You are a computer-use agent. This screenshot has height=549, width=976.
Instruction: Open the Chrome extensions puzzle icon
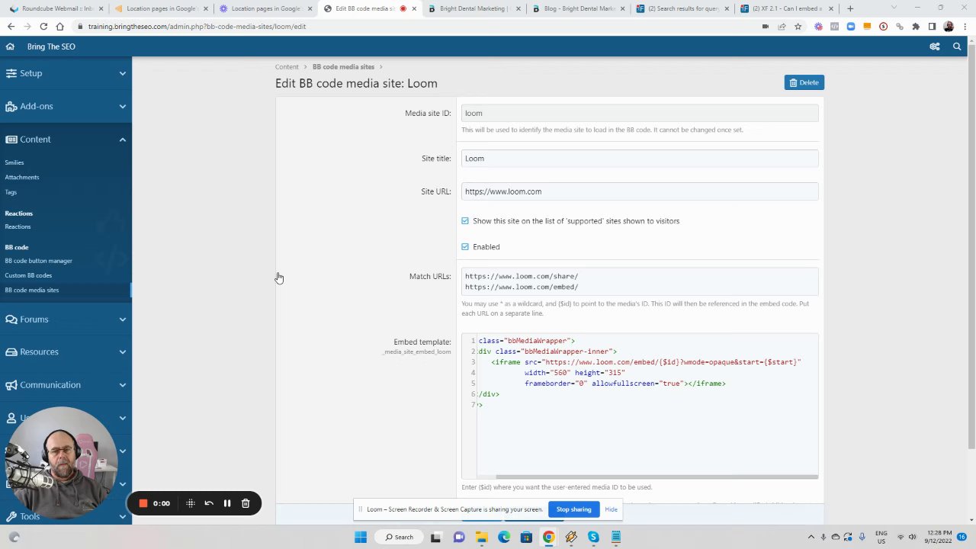tap(916, 26)
